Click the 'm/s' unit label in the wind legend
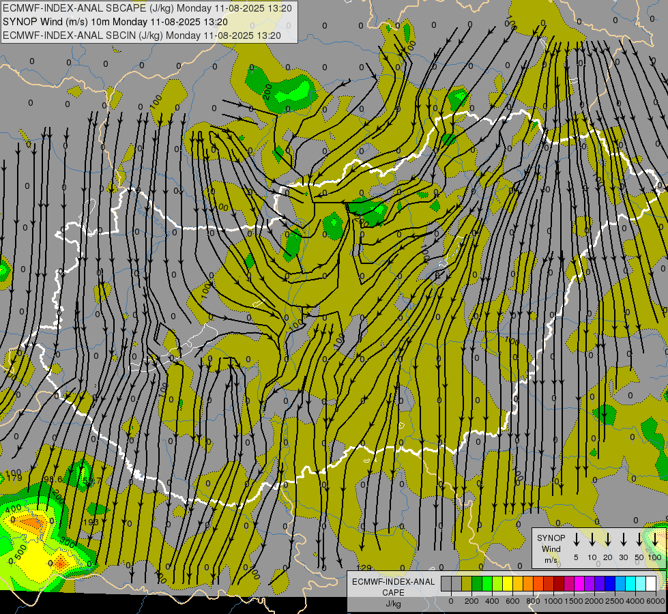 551,560
